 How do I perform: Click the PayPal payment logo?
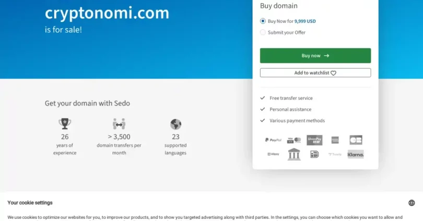(273, 140)
